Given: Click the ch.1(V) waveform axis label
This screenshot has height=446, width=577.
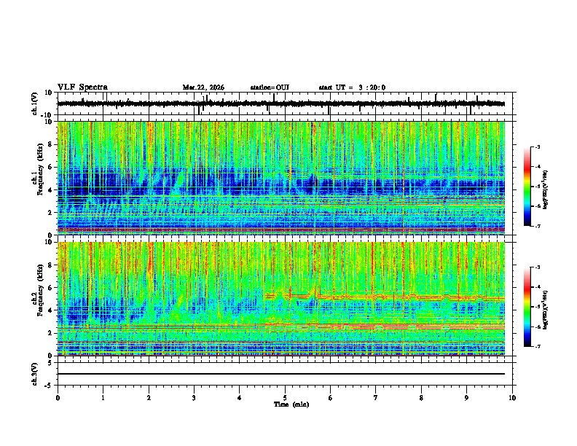Looking at the screenshot, I should [34, 103].
